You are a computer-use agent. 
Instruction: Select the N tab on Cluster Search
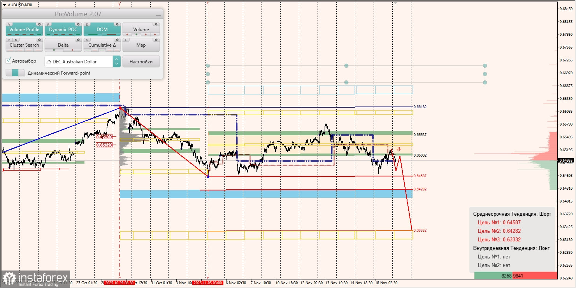pyautogui.click(x=16, y=40)
